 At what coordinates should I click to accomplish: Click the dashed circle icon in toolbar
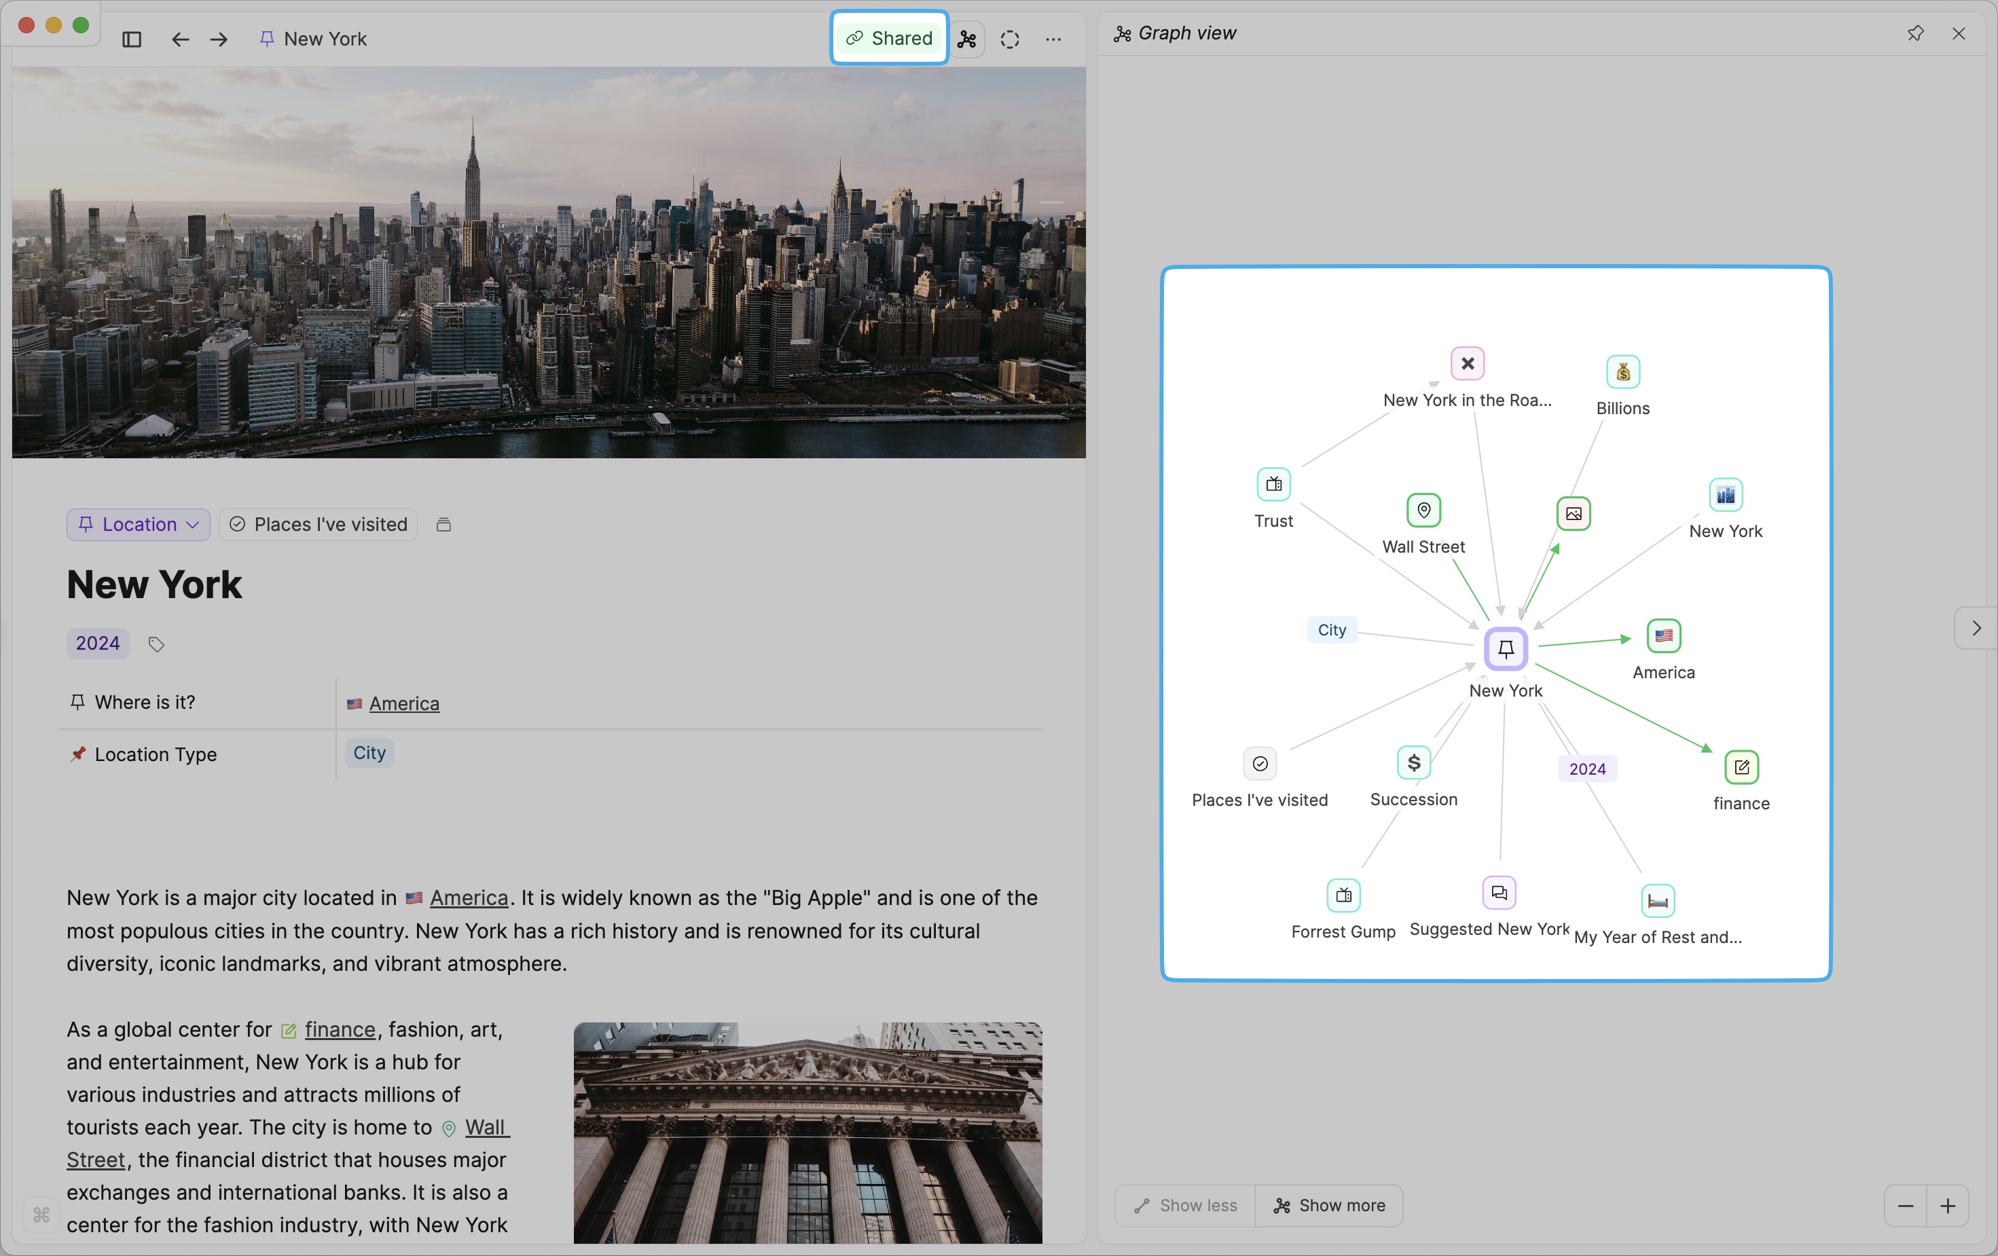click(x=1009, y=39)
